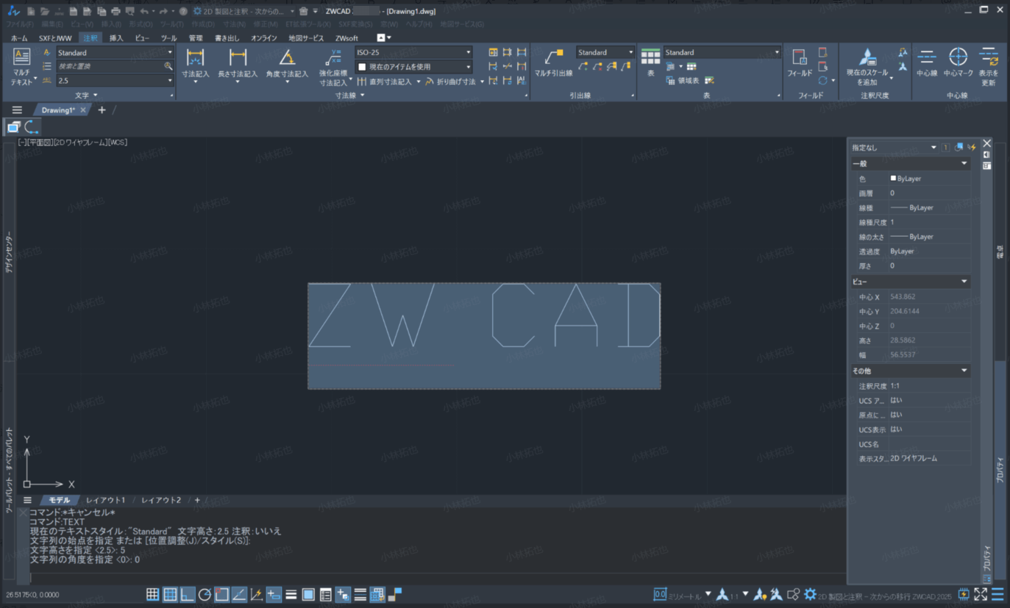This screenshot has width=1010, height=608.
Task: Click the application menu hamburger beside Drawing1 tab
Action: pyautogui.click(x=17, y=110)
